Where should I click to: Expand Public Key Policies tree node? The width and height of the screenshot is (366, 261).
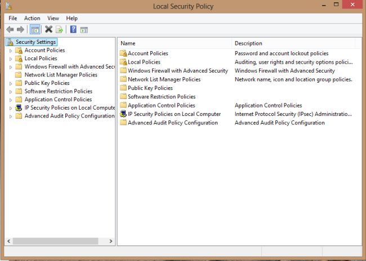[x=11, y=83]
